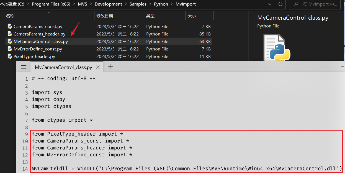Refresh the MvImport folder view
This screenshot has height=173, width=345.
point(280,4)
